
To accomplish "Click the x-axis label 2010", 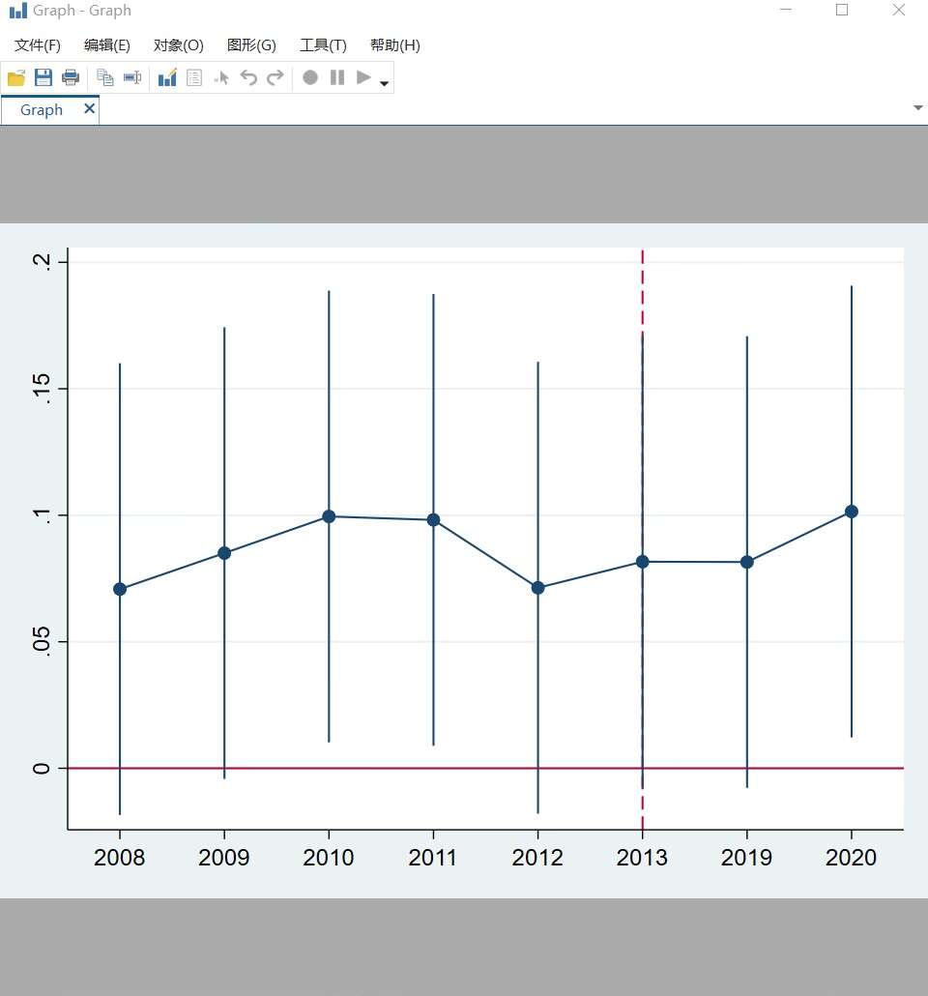I will pyautogui.click(x=329, y=858).
